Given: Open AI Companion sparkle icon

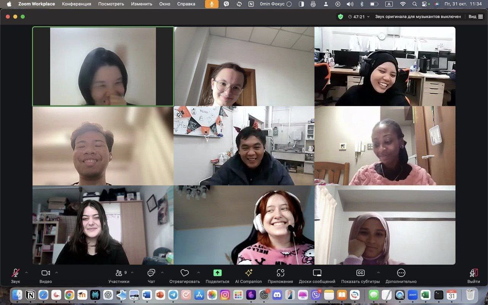Looking at the screenshot, I should [249, 273].
